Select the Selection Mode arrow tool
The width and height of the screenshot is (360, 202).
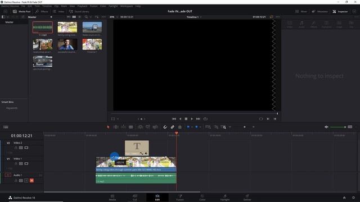(x=108, y=127)
